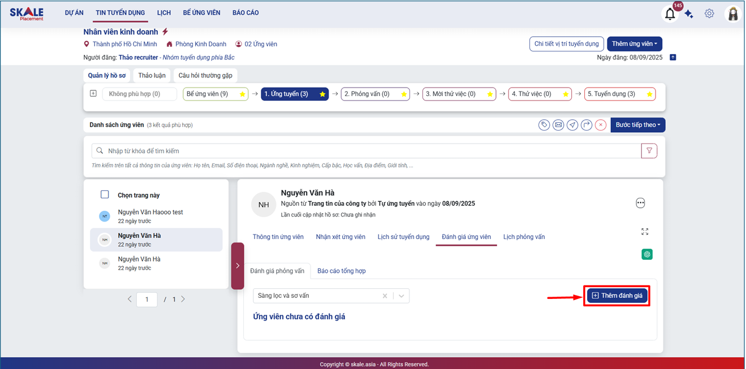Open the three-dot menu for Nguyễn Văn Hà
Screen dimensions: 746x369
pyautogui.click(x=640, y=203)
